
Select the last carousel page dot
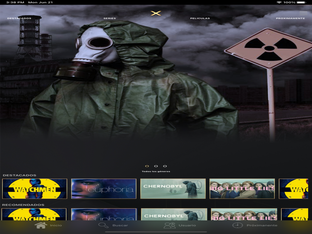click(165, 166)
